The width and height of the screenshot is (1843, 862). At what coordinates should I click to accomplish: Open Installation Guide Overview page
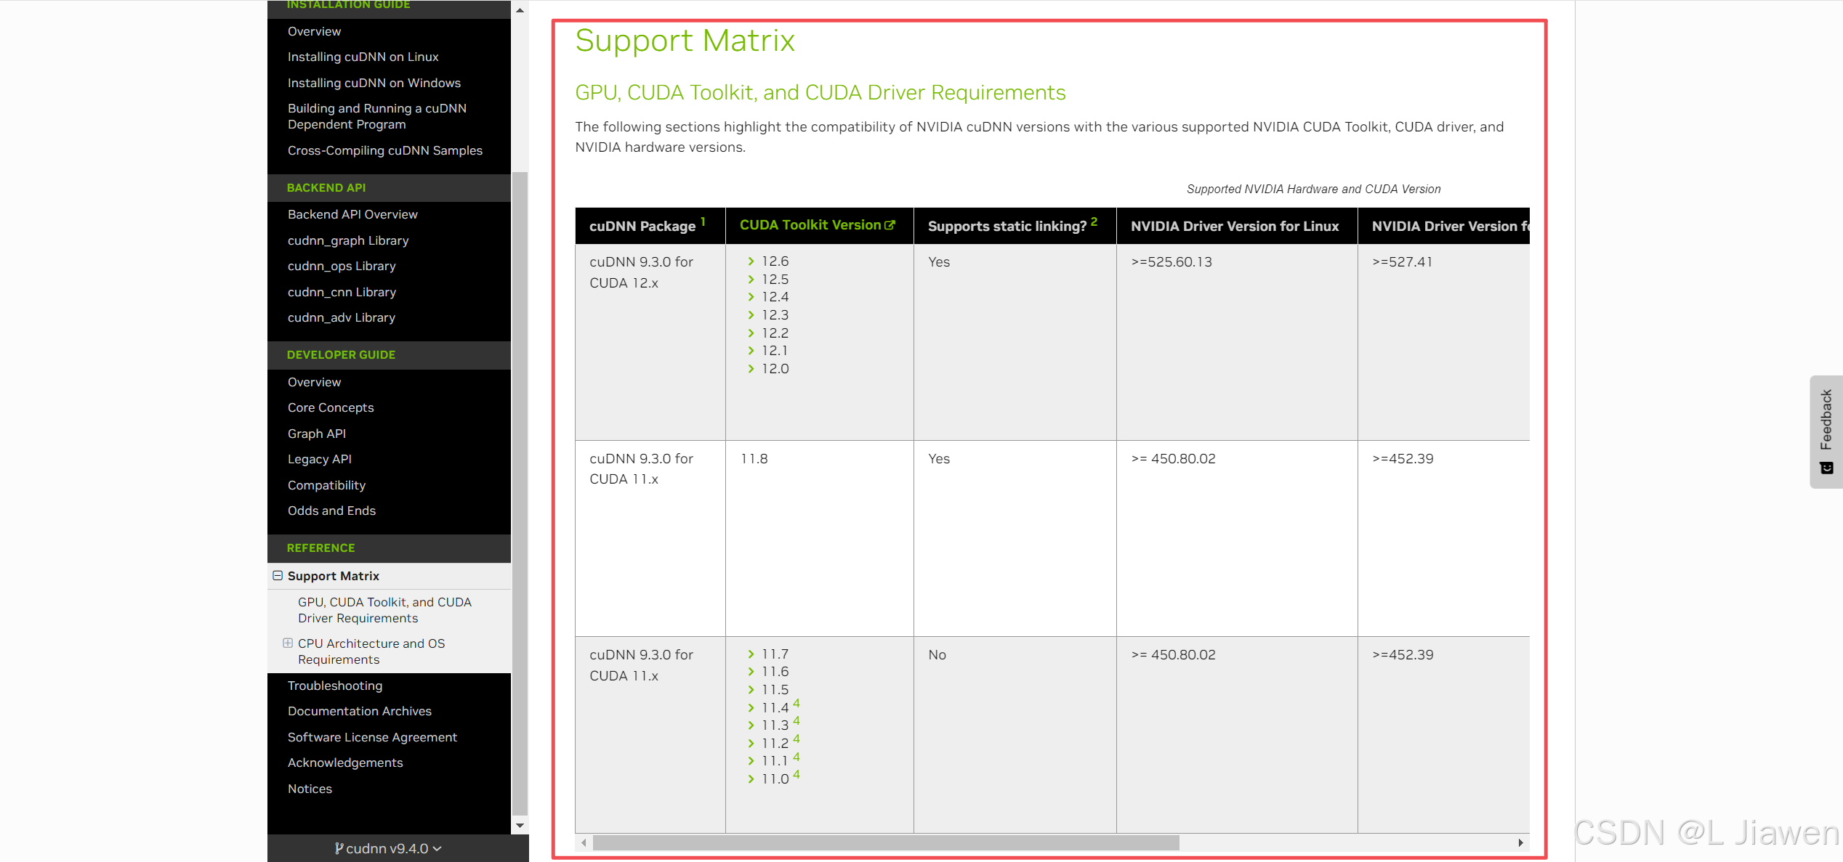tap(314, 31)
